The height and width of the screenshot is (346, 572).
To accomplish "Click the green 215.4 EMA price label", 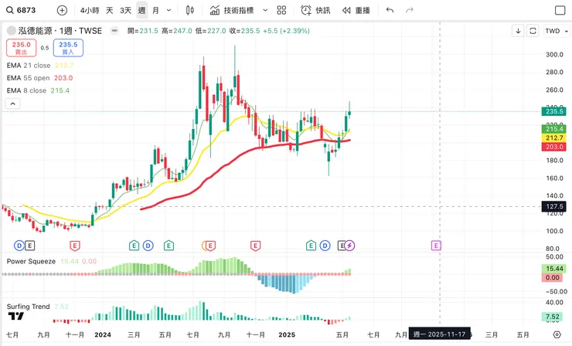I will (x=554, y=129).
